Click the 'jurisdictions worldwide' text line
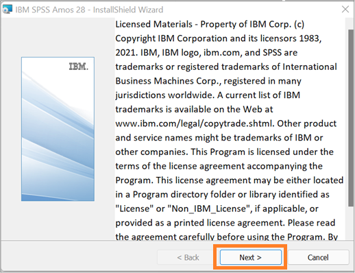 [x=208, y=95]
